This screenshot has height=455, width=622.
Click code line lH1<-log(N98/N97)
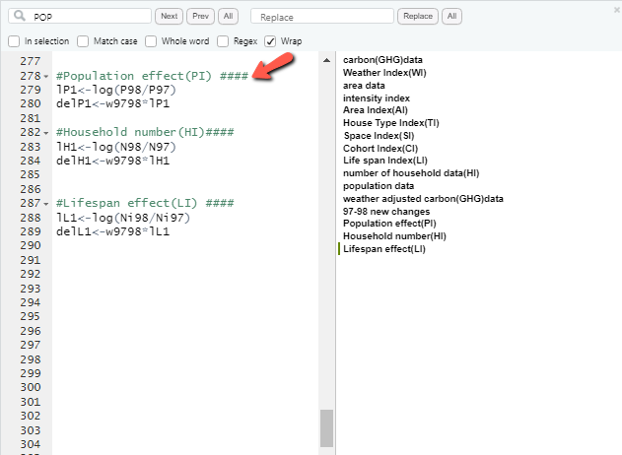click(x=116, y=147)
